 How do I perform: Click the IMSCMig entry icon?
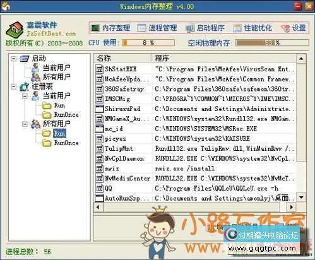[x=99, y=99]
